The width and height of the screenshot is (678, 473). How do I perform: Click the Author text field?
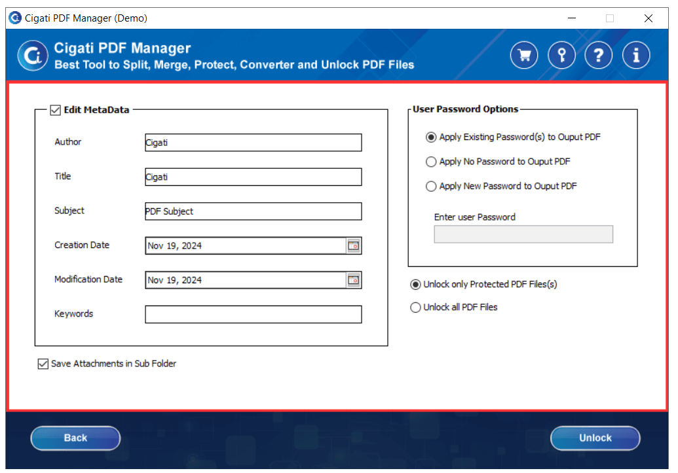(254, 143)
